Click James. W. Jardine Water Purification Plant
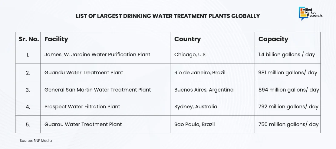This screenshot has width=336, height=149. coord(97,55)
